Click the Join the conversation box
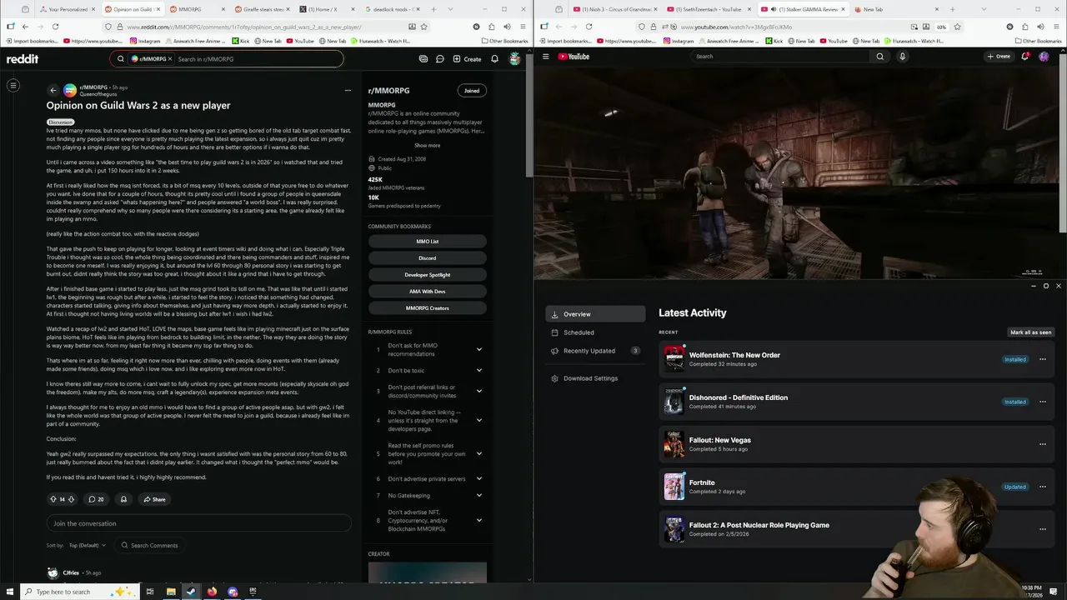The height and width of the screenshot is (600, 1067). pyautogui.click(x=198, y=523)
